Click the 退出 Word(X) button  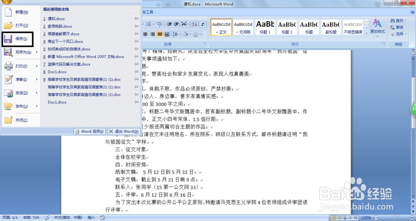(124, 131)
